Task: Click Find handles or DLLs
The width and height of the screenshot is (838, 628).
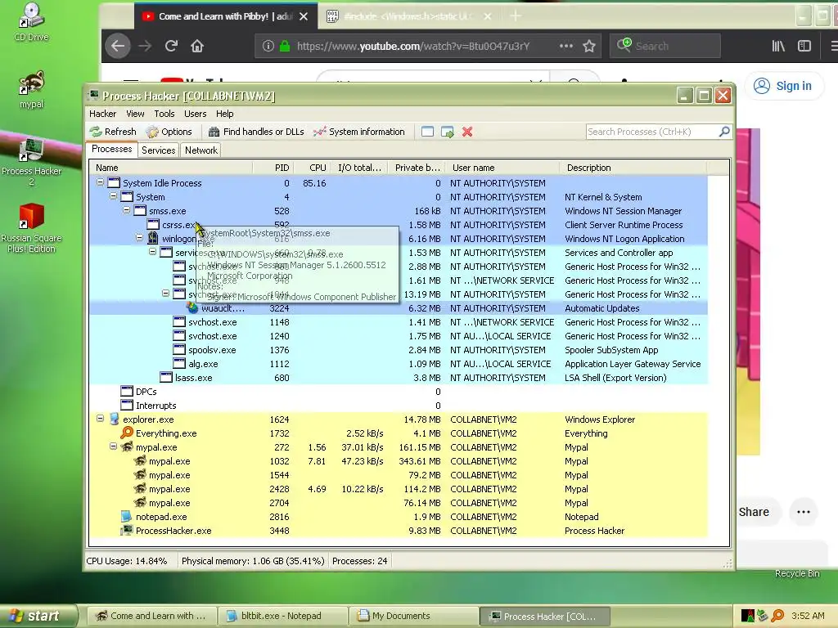Action: coord(256,132)
